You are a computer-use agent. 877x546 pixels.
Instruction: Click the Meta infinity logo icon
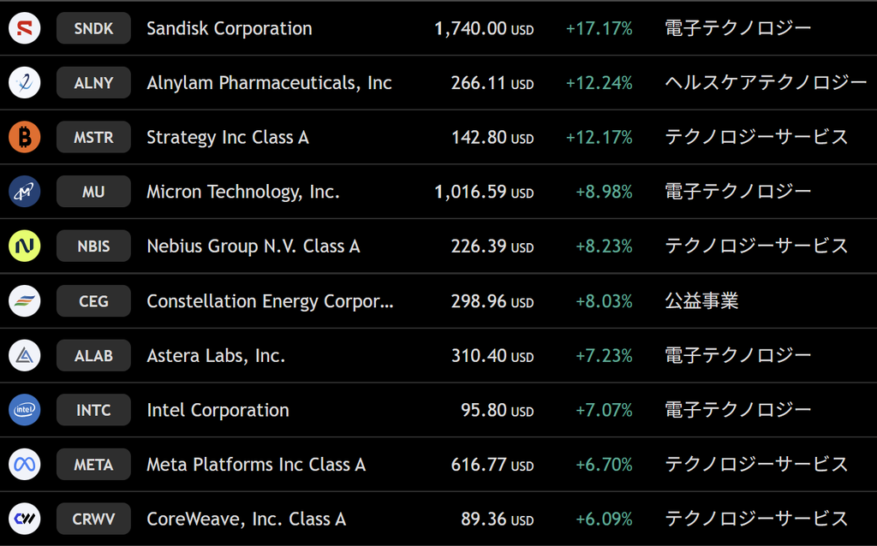[25, 465]
